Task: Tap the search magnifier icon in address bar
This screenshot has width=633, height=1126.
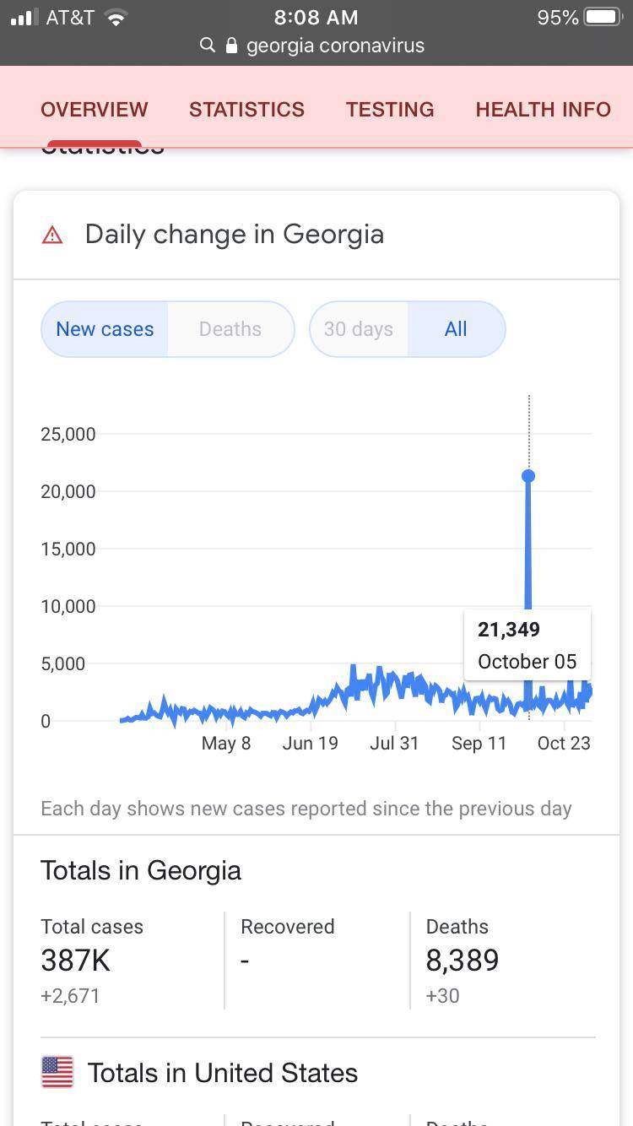Action: [208, 46]
